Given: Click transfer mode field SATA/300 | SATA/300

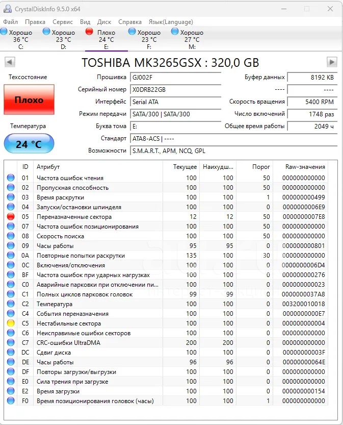Looking at the screenshot, I should click(x=175, y=114).
